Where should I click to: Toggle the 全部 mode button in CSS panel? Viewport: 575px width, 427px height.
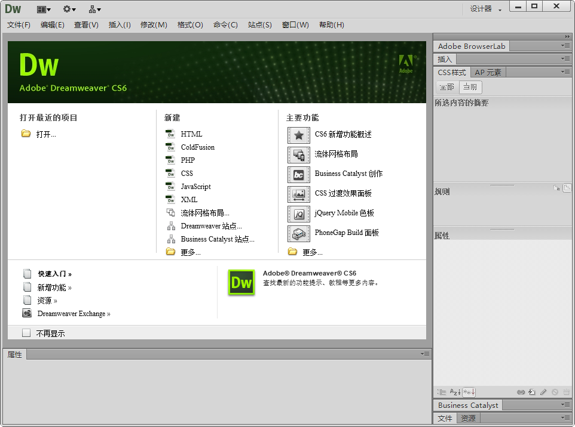(x=447, y=87)
